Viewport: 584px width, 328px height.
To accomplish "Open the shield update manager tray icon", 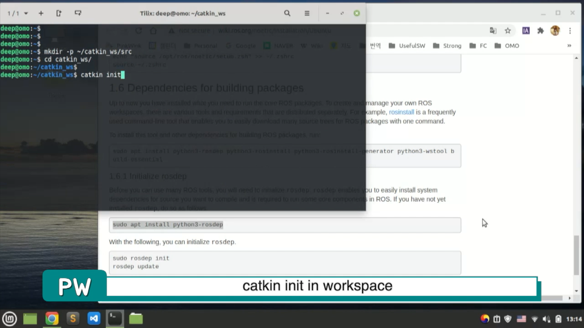I will point(508,319).
